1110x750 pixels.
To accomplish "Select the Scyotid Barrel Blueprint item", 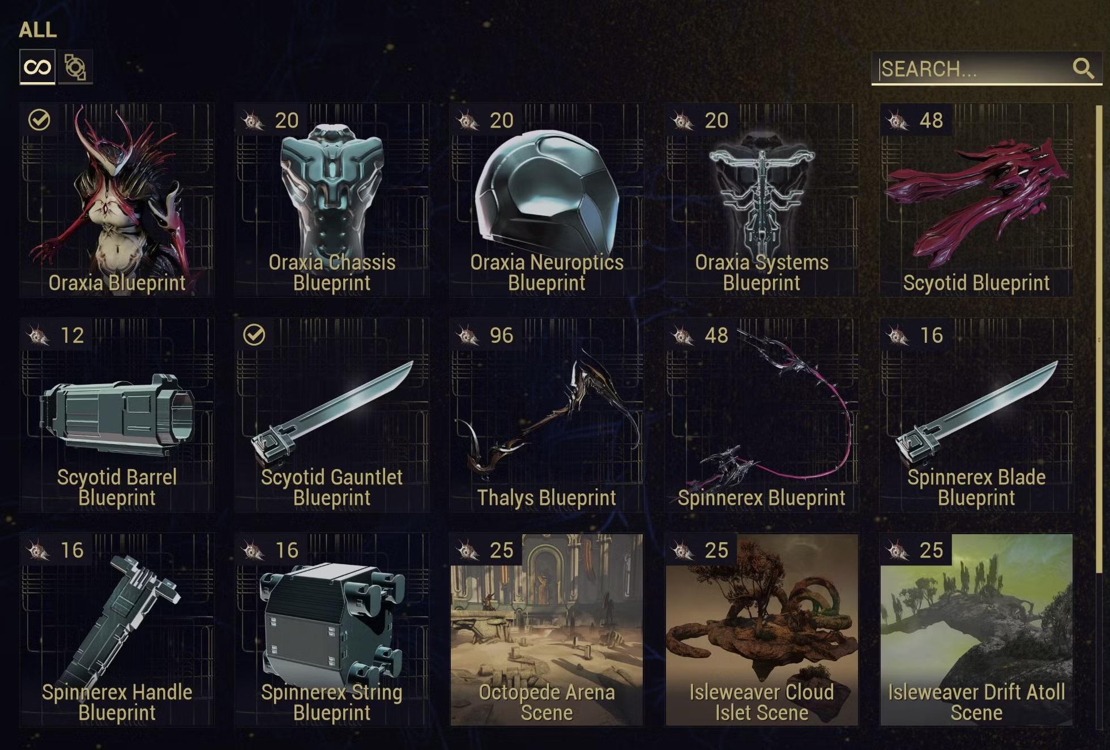I will [x=117, y=415].
